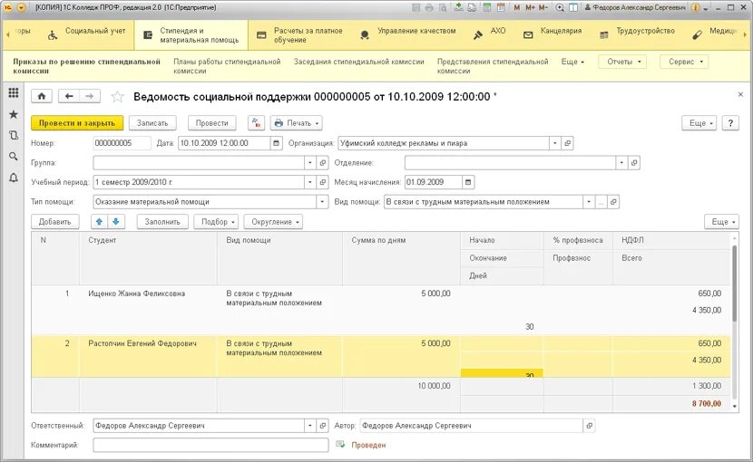Click the Провести button
This screenshot has width=753, height=462.
211,123
